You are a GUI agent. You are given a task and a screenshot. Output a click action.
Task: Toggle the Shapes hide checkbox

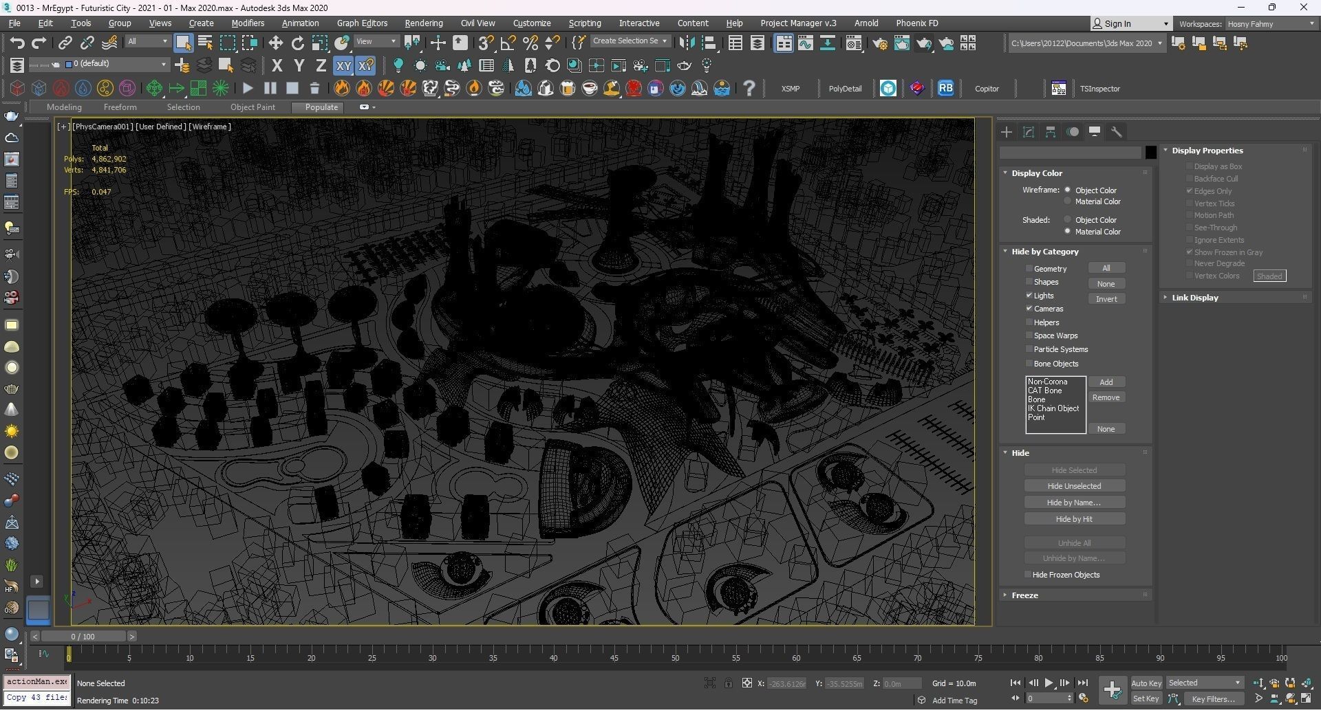point(1029,282)
